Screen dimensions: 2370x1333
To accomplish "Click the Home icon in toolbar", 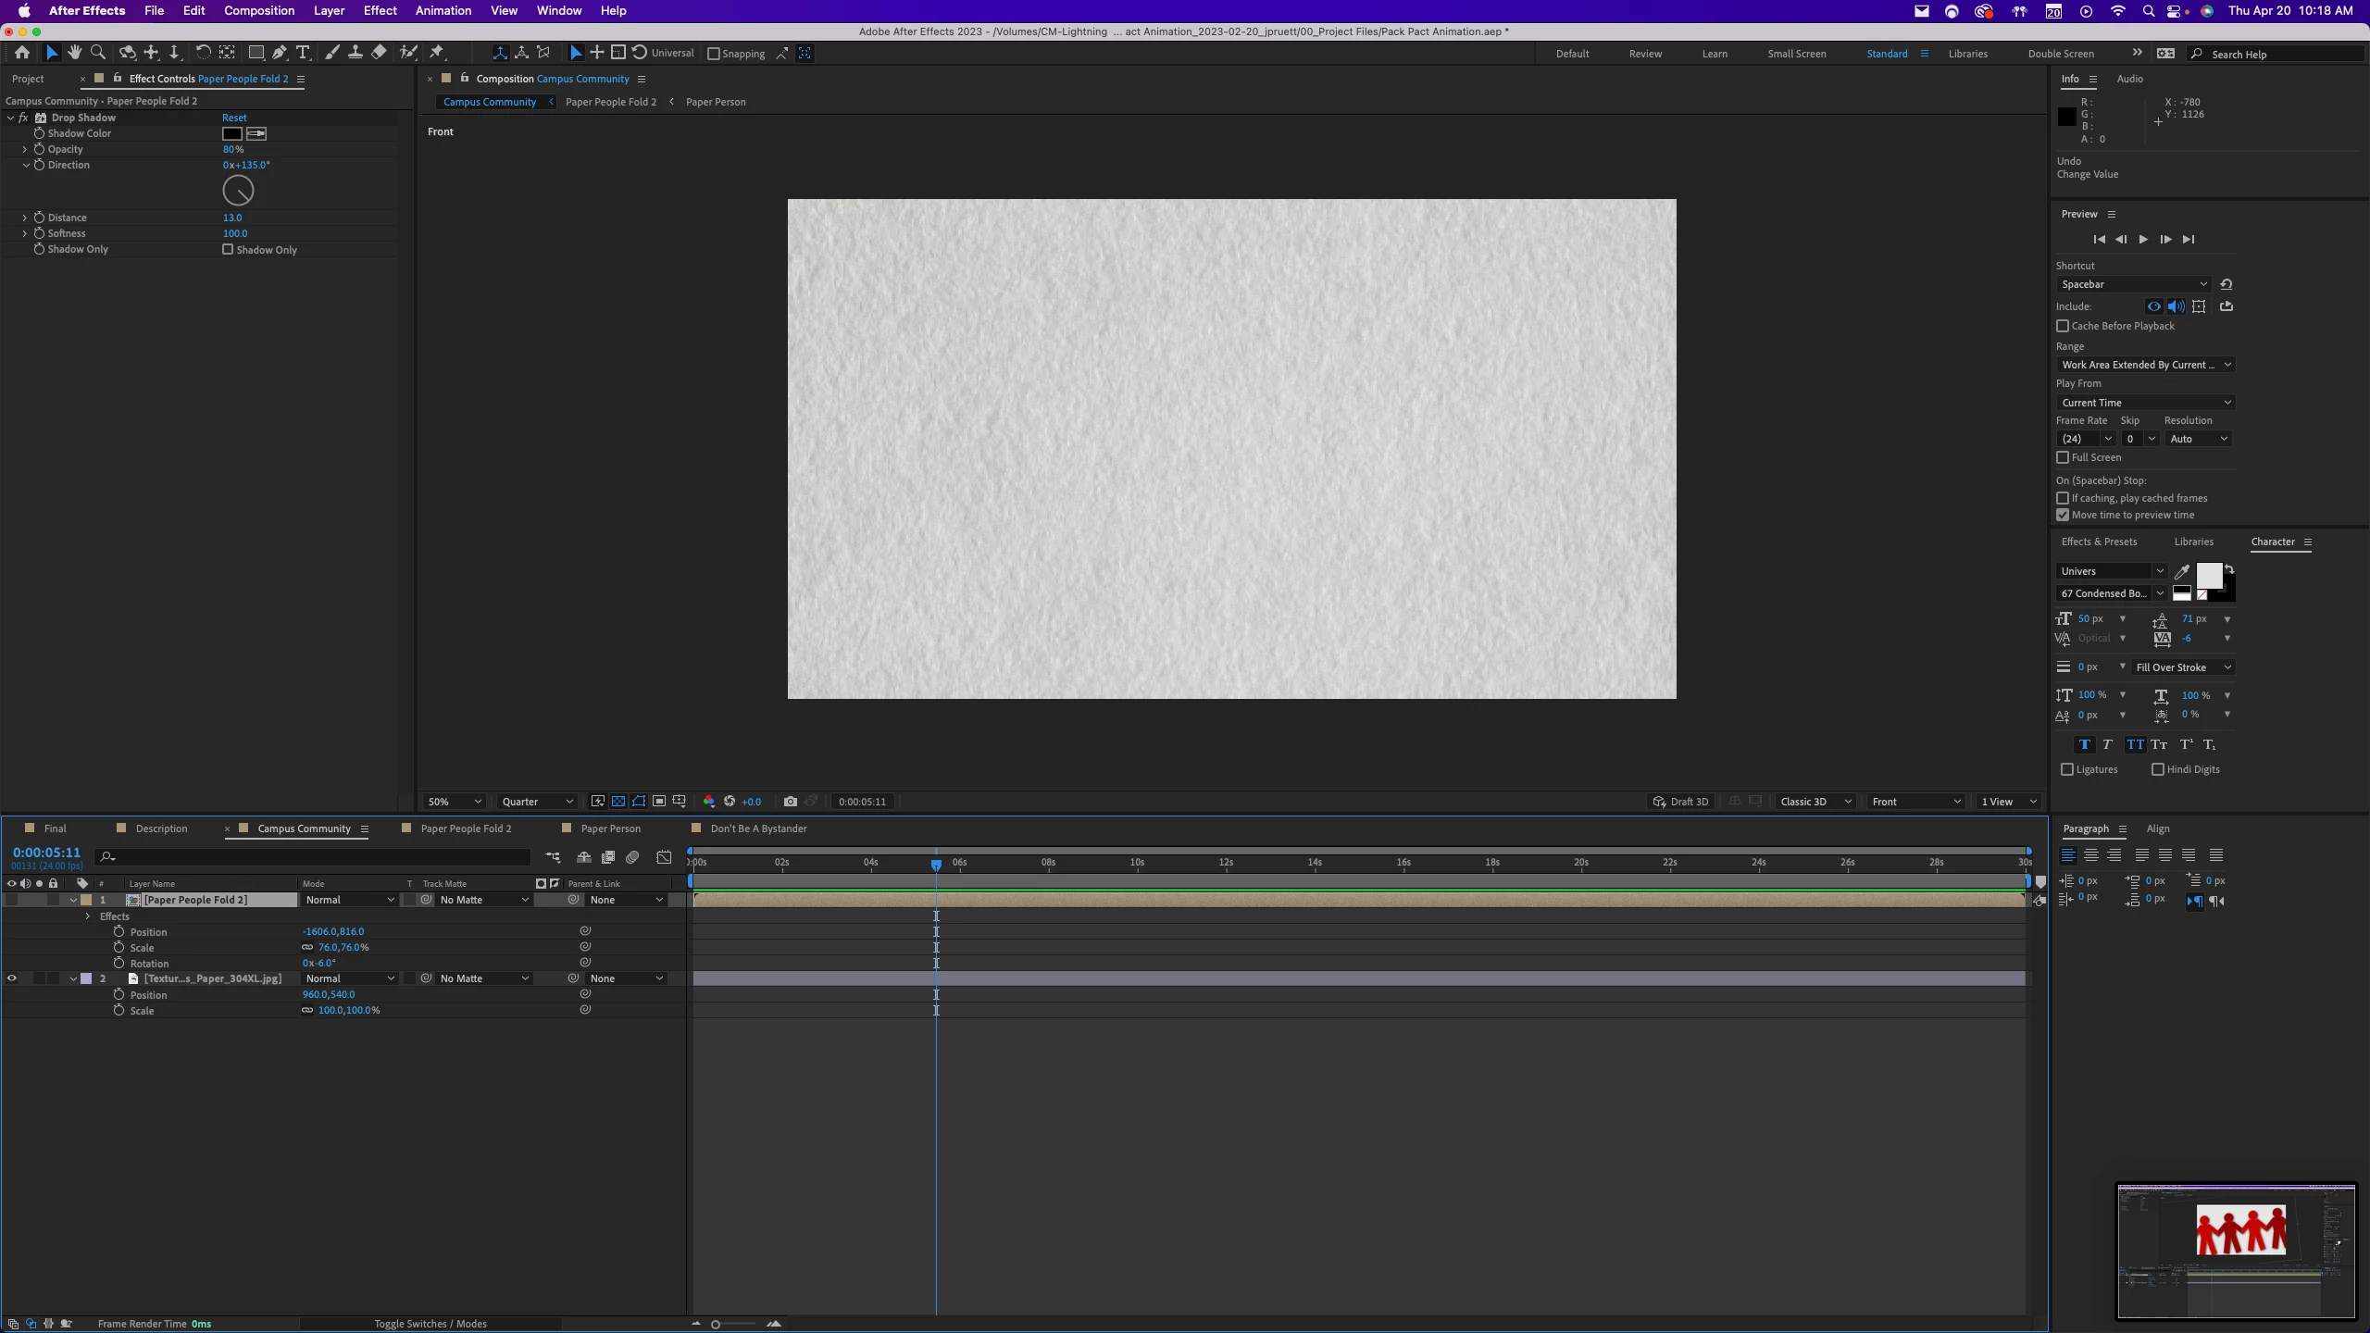I will pyautogui.click(x=22, y=53).
